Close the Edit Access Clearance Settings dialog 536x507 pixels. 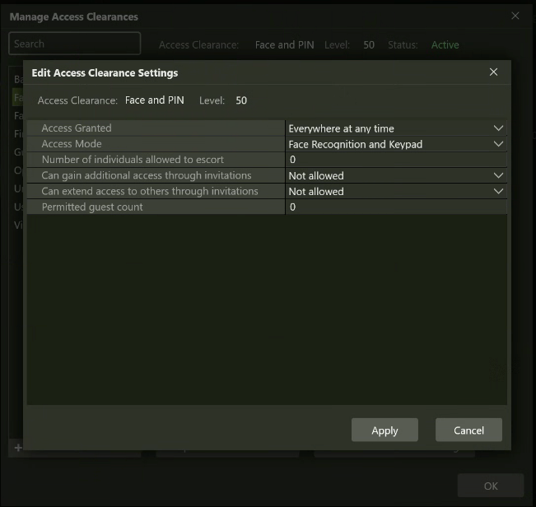click(x=493, y=72)
